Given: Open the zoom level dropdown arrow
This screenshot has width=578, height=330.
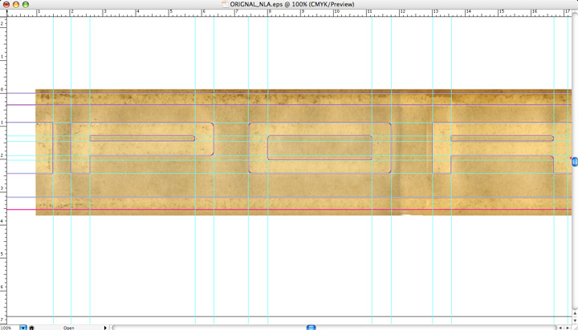Looking at the screenshot, I should coord(23,328).
